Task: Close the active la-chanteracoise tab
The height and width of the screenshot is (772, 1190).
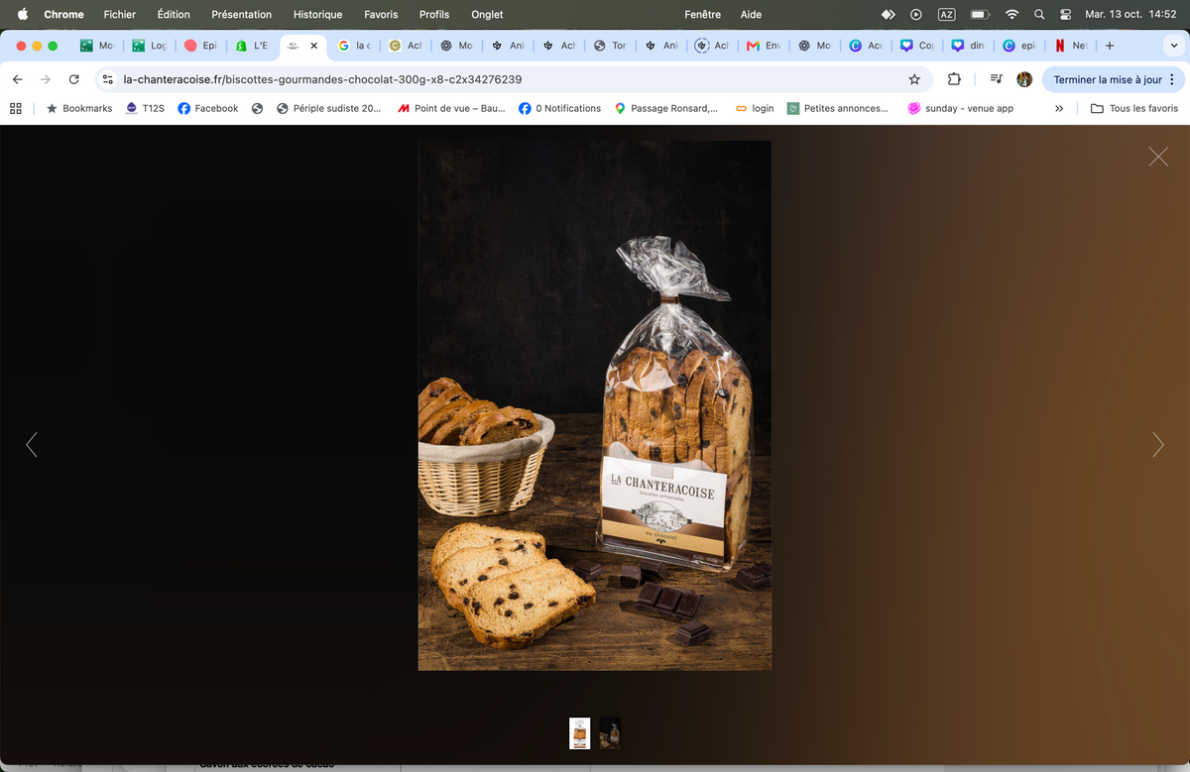Action: (x=314, y=46)
